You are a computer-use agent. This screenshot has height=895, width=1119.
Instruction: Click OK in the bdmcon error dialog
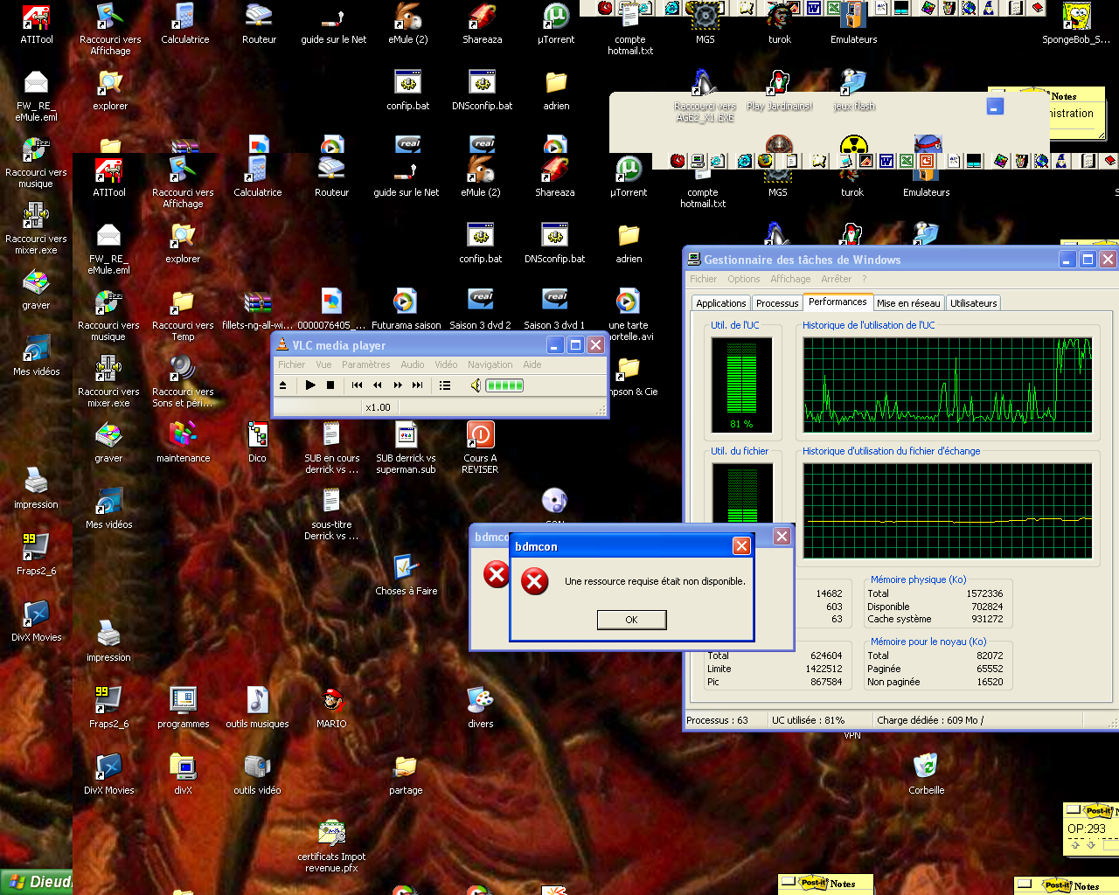point(631,620)
